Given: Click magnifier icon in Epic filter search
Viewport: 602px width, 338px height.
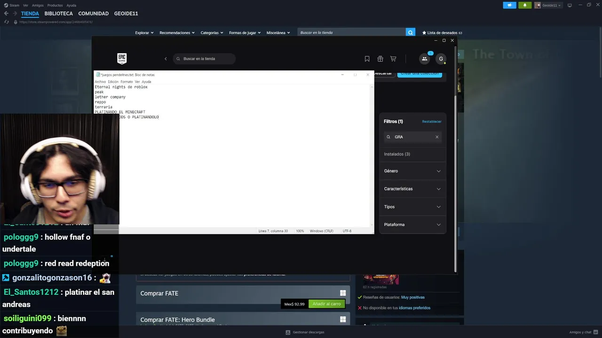Looking at the screenshot, I should pos(388,137).
